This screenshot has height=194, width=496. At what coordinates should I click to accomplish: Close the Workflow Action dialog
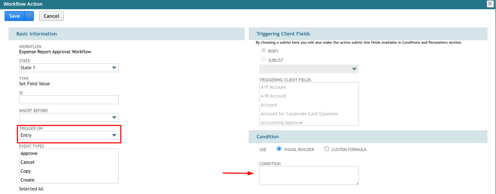point(490,4)
